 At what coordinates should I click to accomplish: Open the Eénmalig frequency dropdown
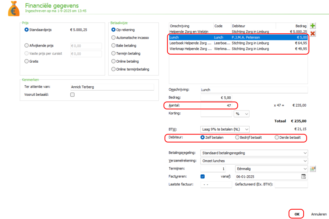[271, 169]
